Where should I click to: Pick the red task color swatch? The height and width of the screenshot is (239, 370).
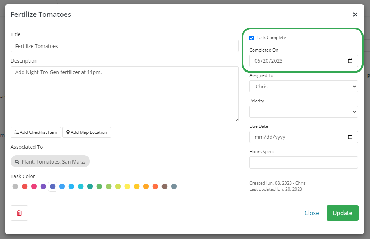24,186
